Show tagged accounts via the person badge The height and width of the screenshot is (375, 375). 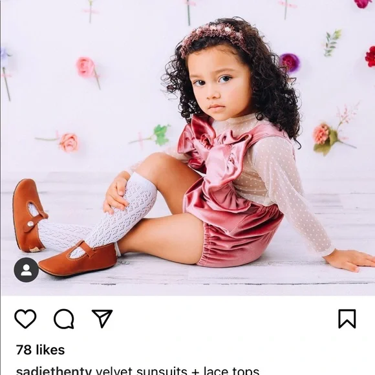point(27,270)
